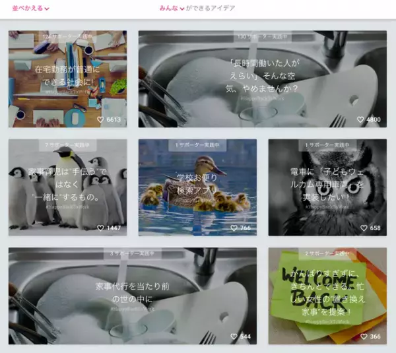396x353 pixels.
Task: Click the 3 サポーター実践中 badge
Action: coord(133,253)
